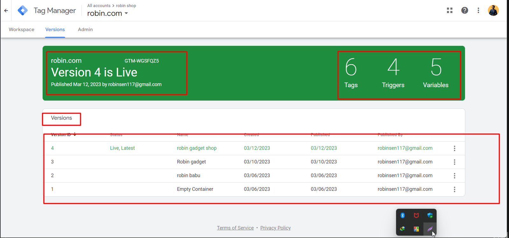509x238 pixels.
Task: Click the colorful letter A tray icon
Action: tap(416, 229)
